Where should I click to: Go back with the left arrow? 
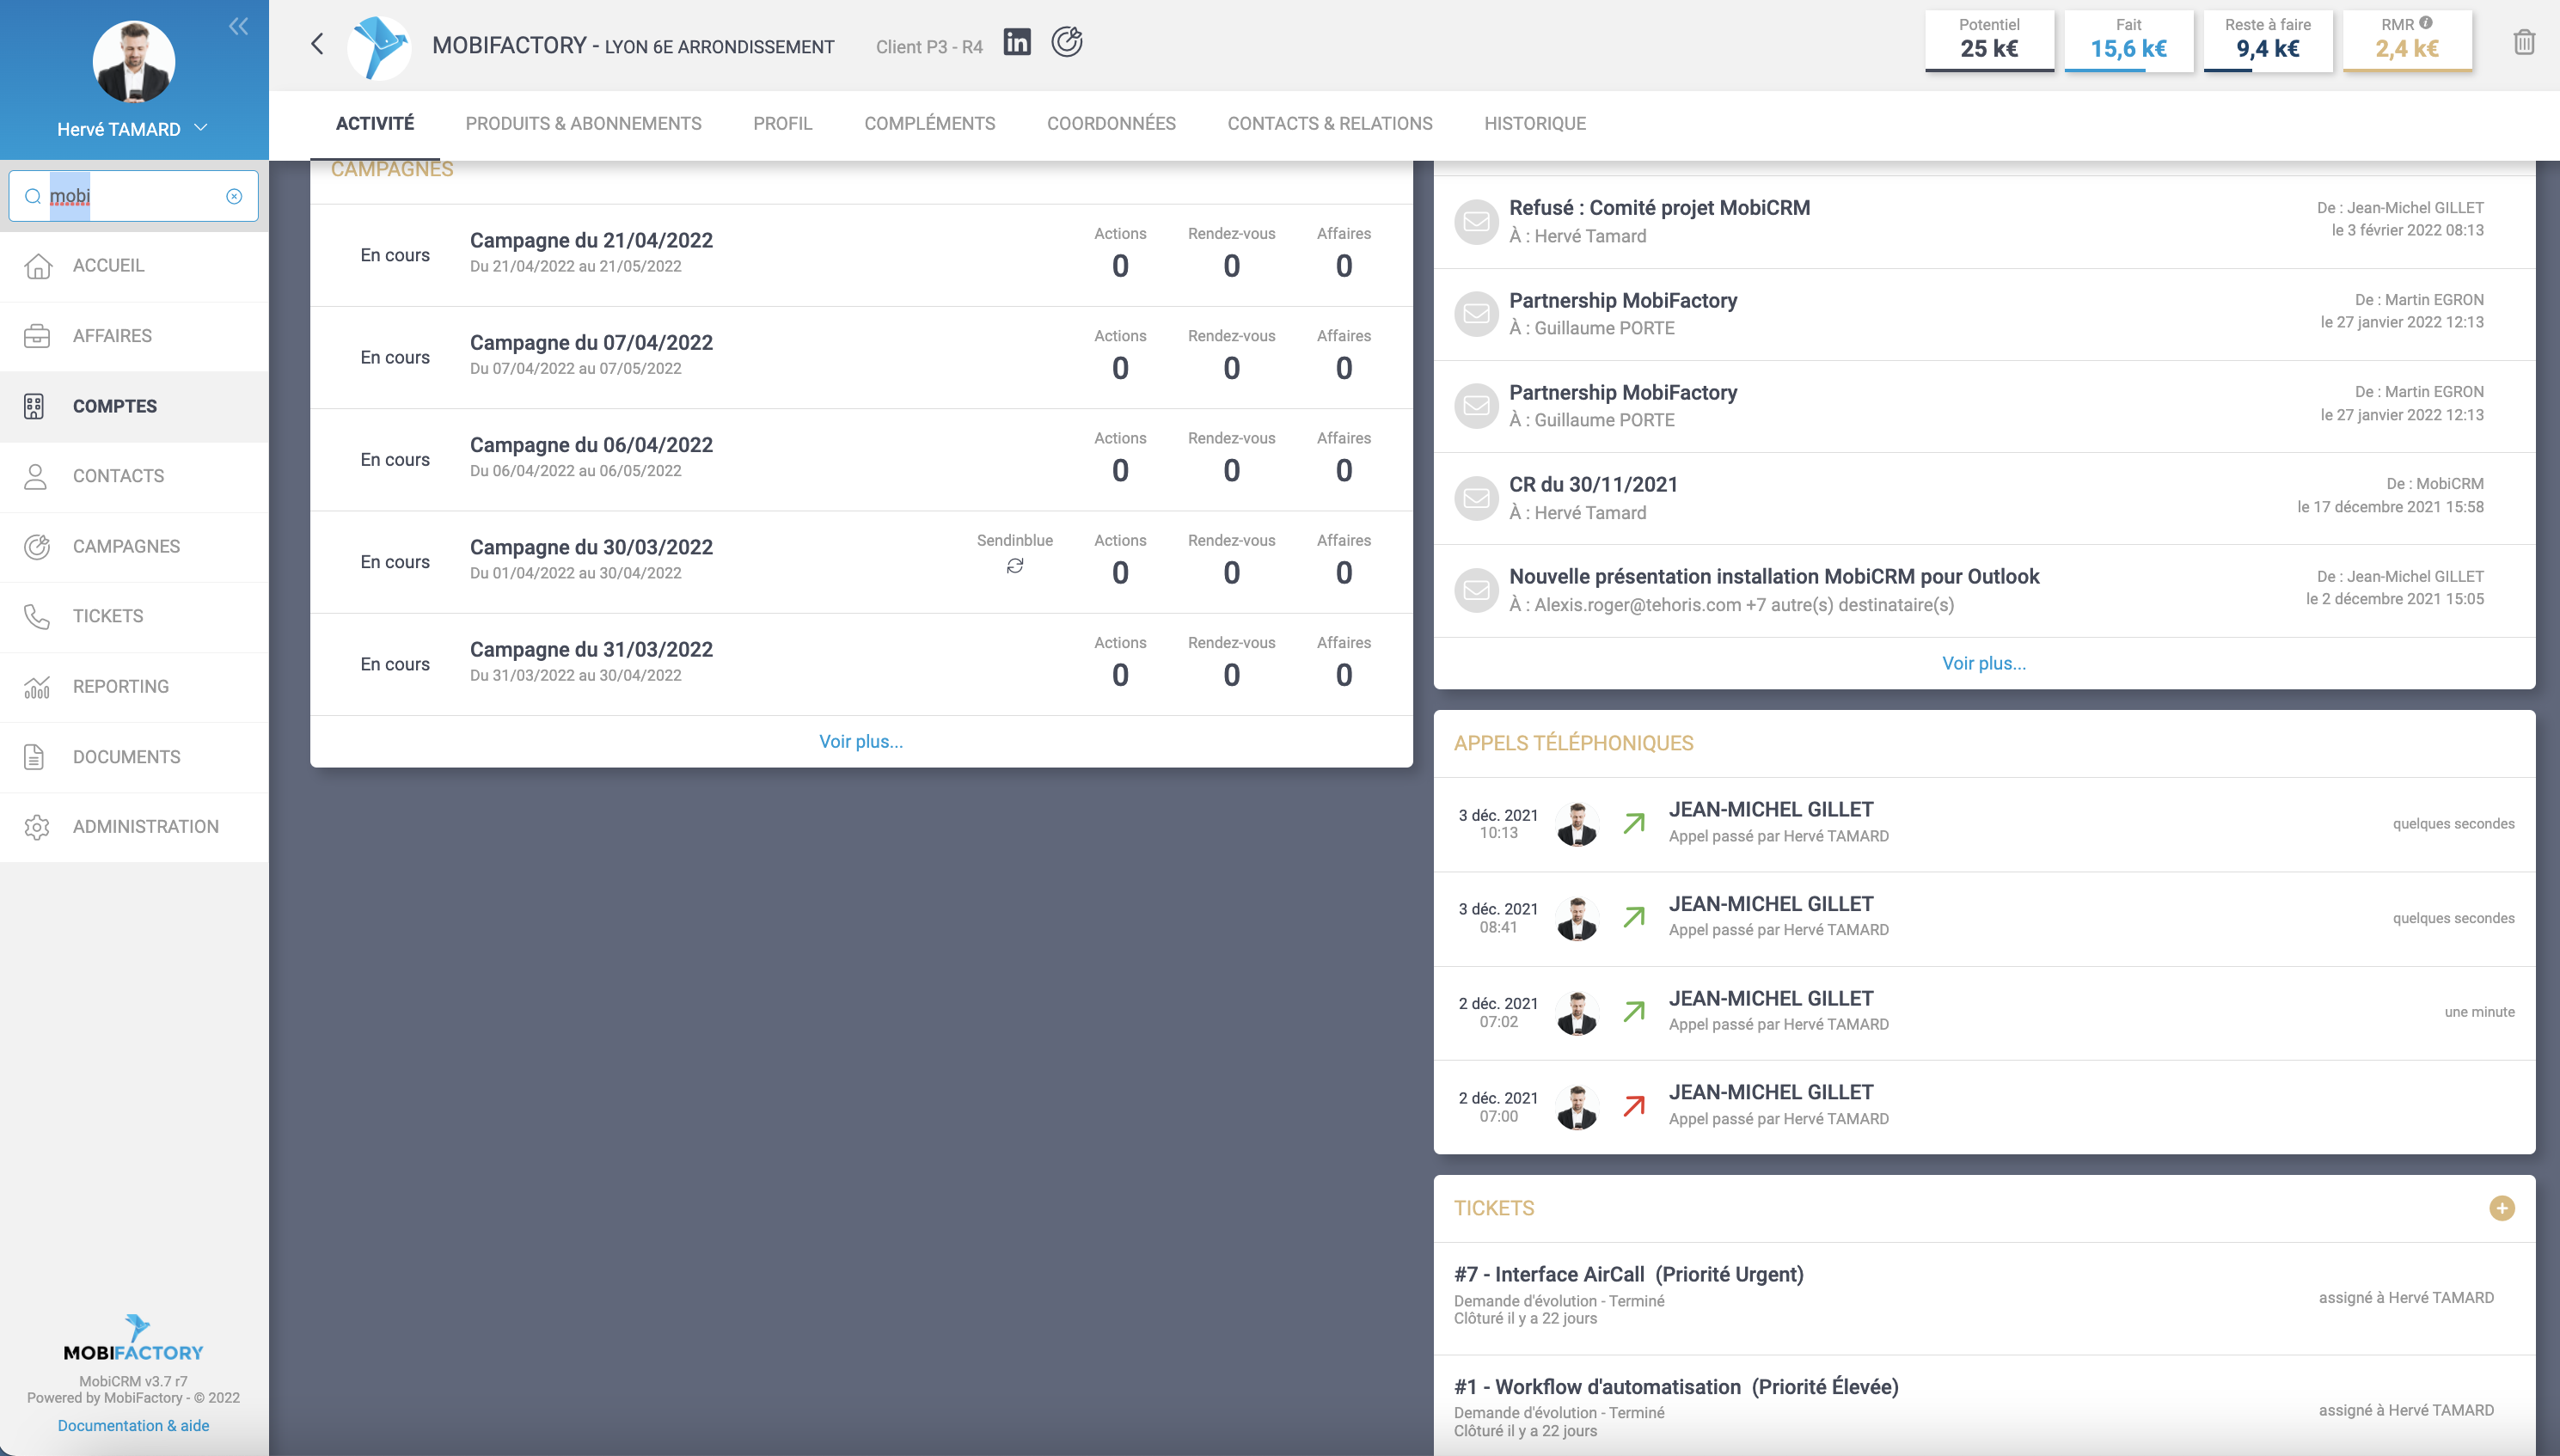click(317, 44)
